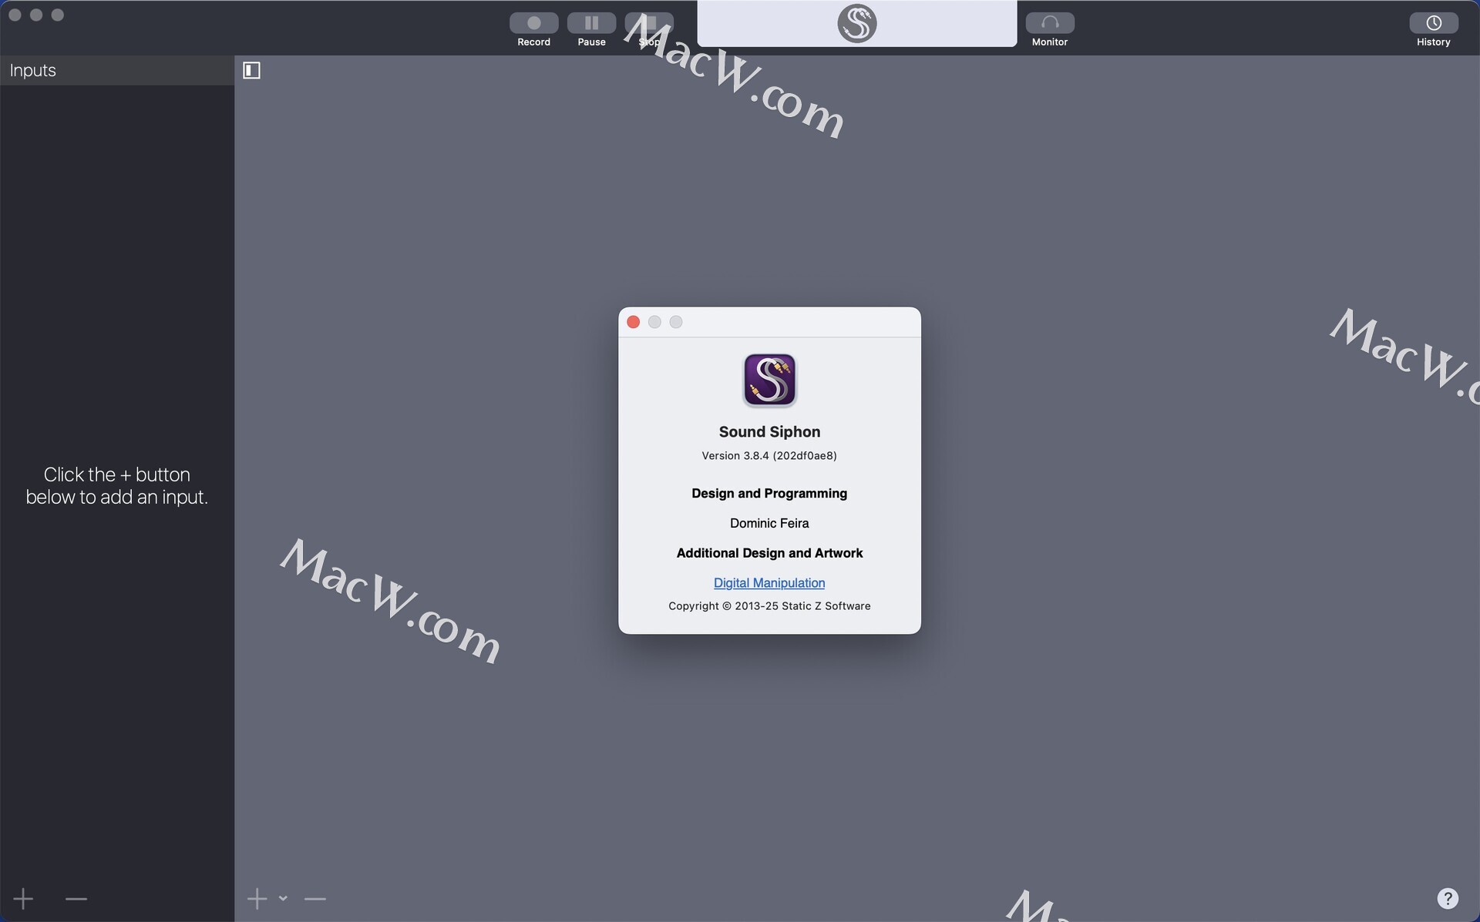Click the Sound Siphon title text

pyautogui.click(x=769, y=432)
